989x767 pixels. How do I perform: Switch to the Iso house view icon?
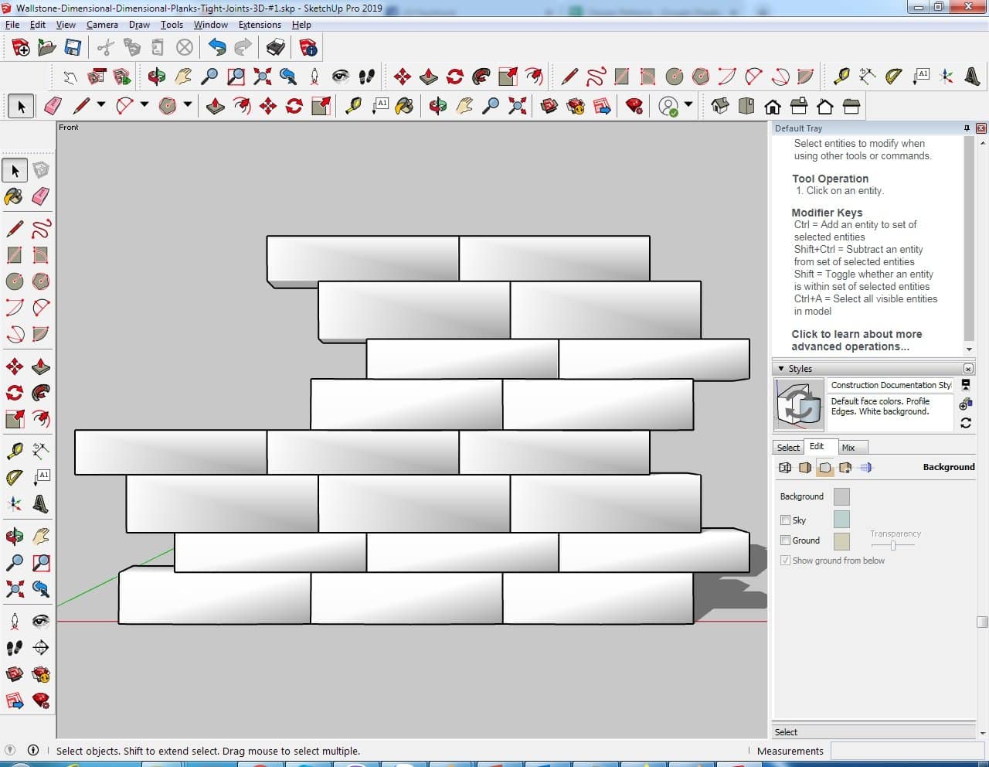(x=720, y=106)
